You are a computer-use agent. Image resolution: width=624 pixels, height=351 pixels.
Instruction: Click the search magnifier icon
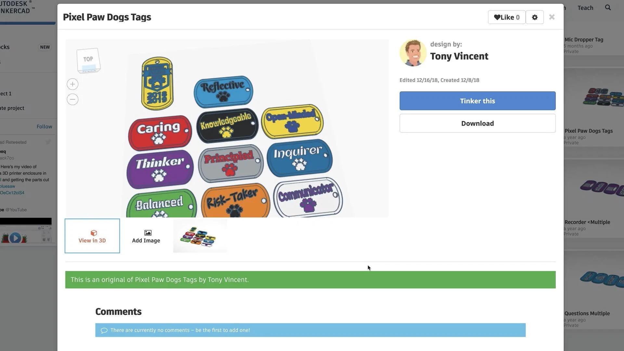tap(608, 7)
